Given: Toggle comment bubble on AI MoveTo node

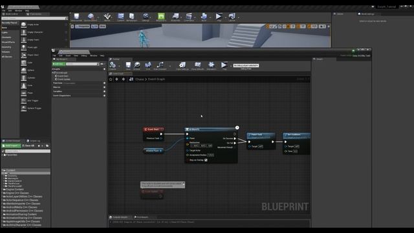Looking at the screenshot, I should [237, 128].
